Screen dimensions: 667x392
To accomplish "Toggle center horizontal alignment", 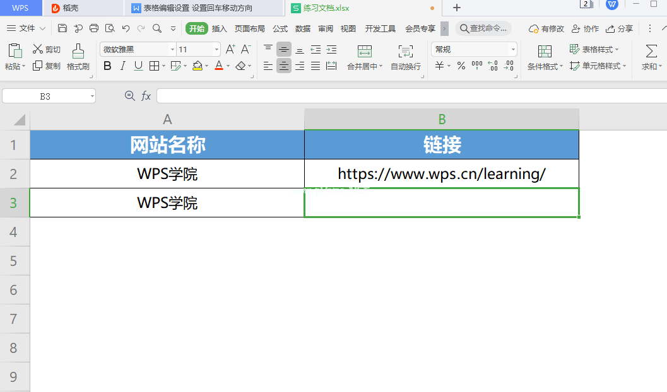I will point(284,66).
